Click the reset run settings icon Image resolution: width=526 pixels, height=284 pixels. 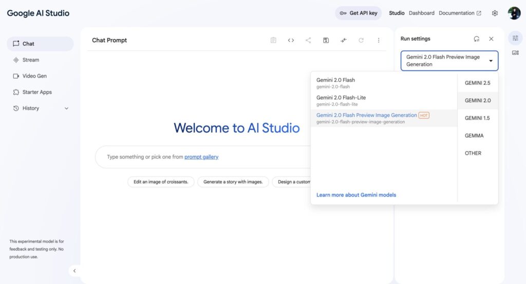tap(476, 39)
